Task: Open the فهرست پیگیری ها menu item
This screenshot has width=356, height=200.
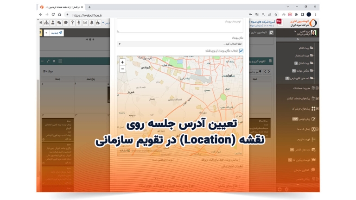Action: click(302, 160)
